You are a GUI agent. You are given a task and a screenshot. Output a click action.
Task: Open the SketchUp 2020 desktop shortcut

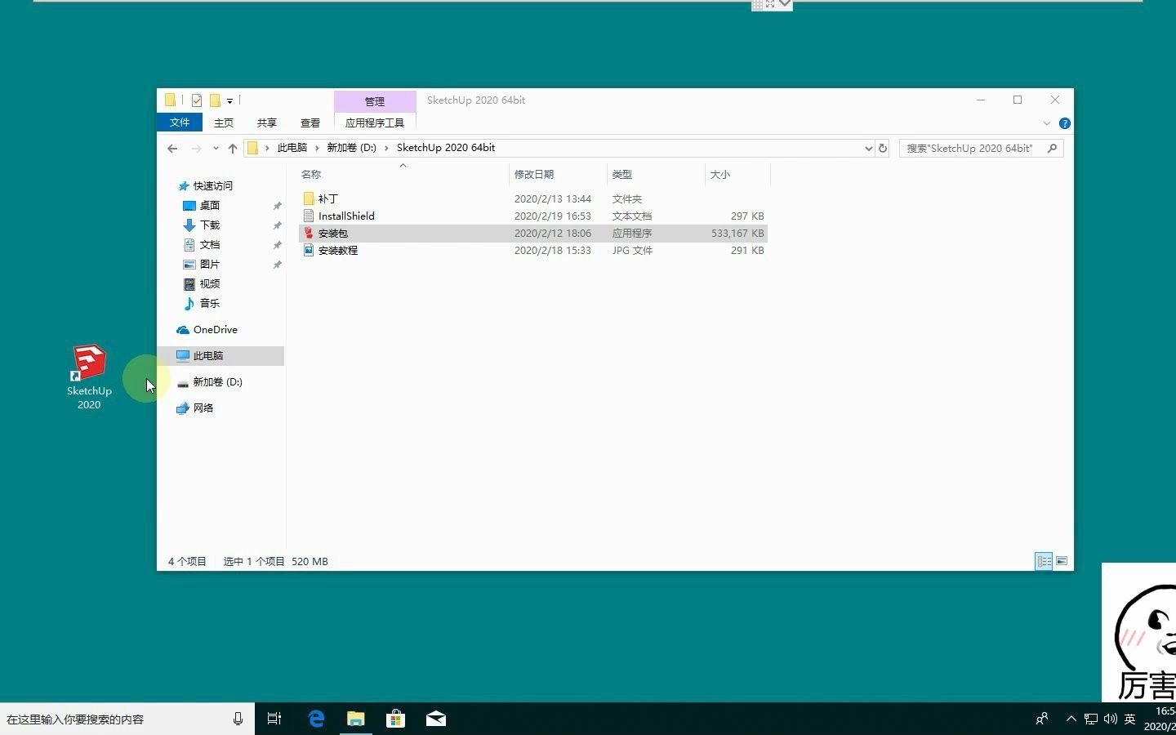89,376
